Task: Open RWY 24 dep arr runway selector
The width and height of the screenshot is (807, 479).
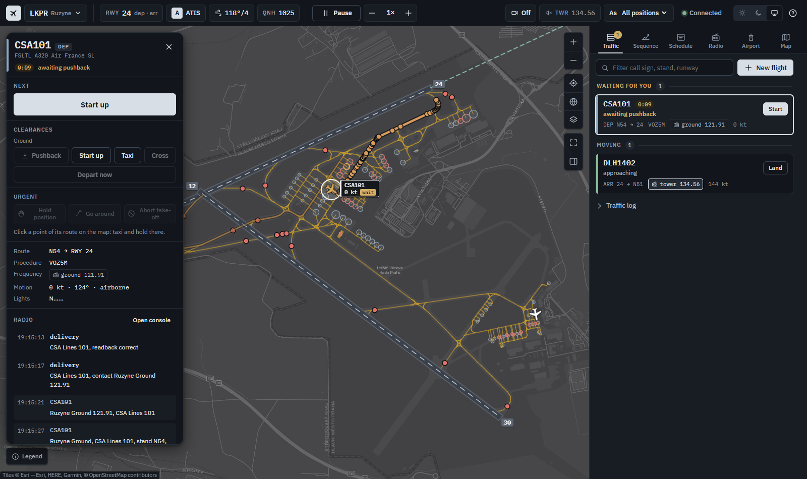Action: pos(131,13)
